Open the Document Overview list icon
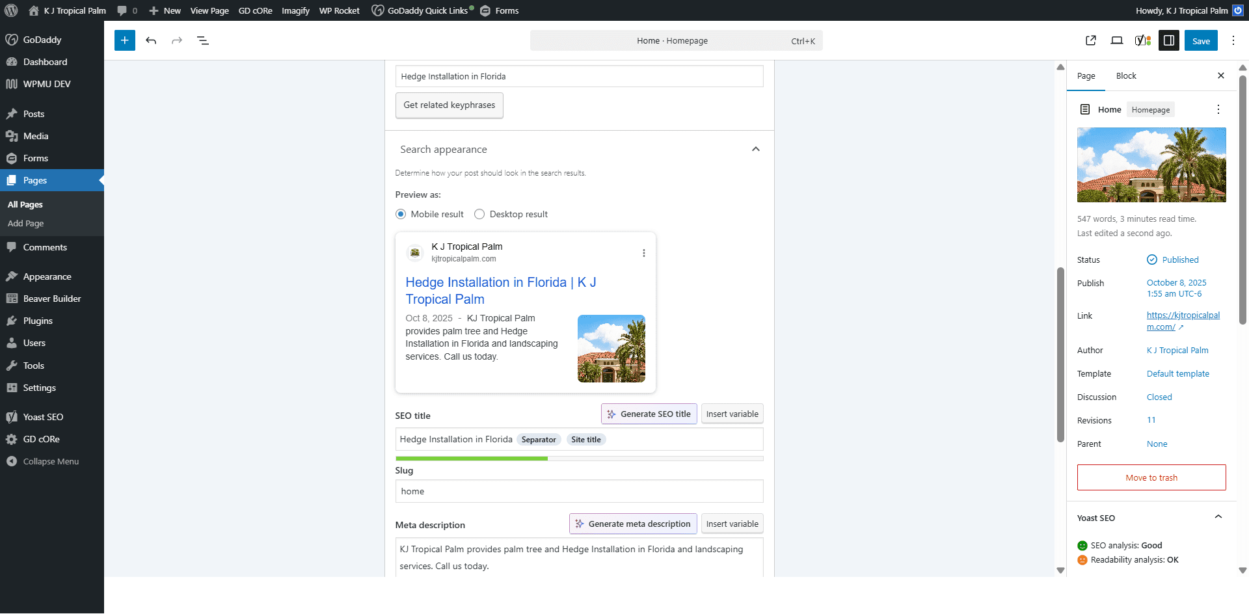This screenshot has height=614, width=1249. coord(203,40)
